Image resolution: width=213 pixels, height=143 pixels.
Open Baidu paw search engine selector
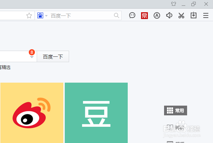point(40,15)
